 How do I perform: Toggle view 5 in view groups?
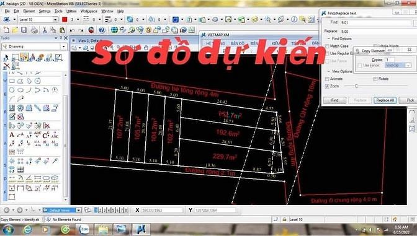pyautogui.click(x=113, y=210)
